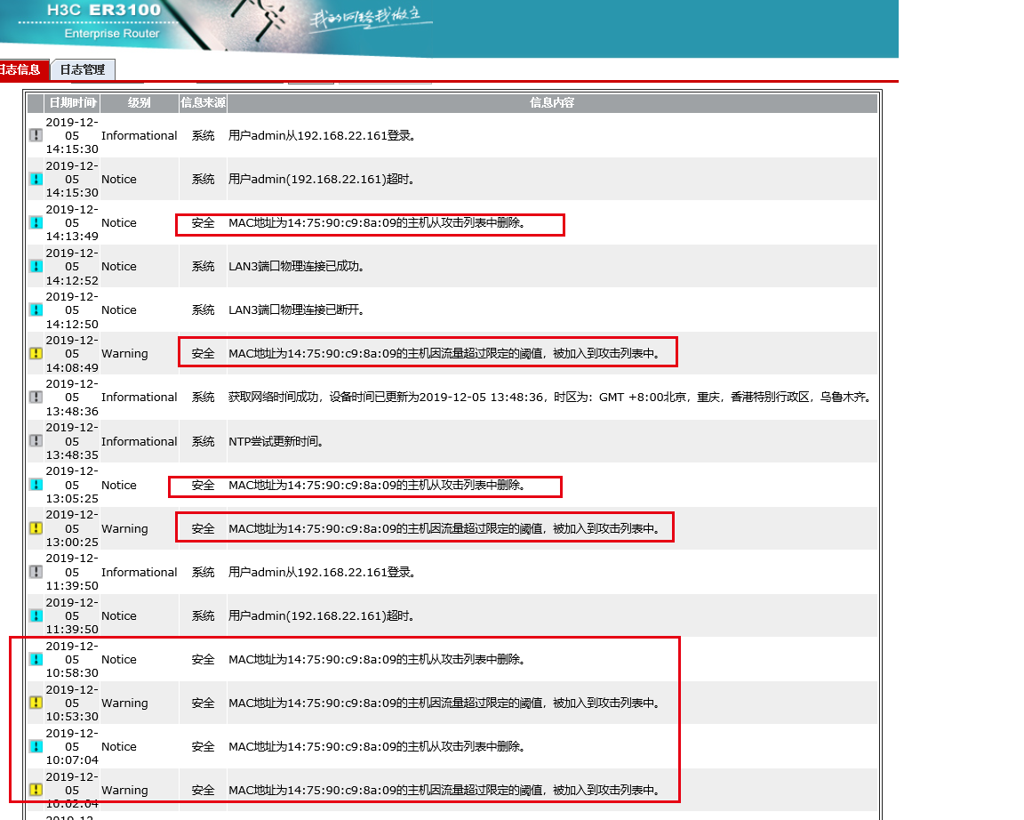
Task: Select the 10:53:30 MAC threshold warning message
Action: point(444,703)
